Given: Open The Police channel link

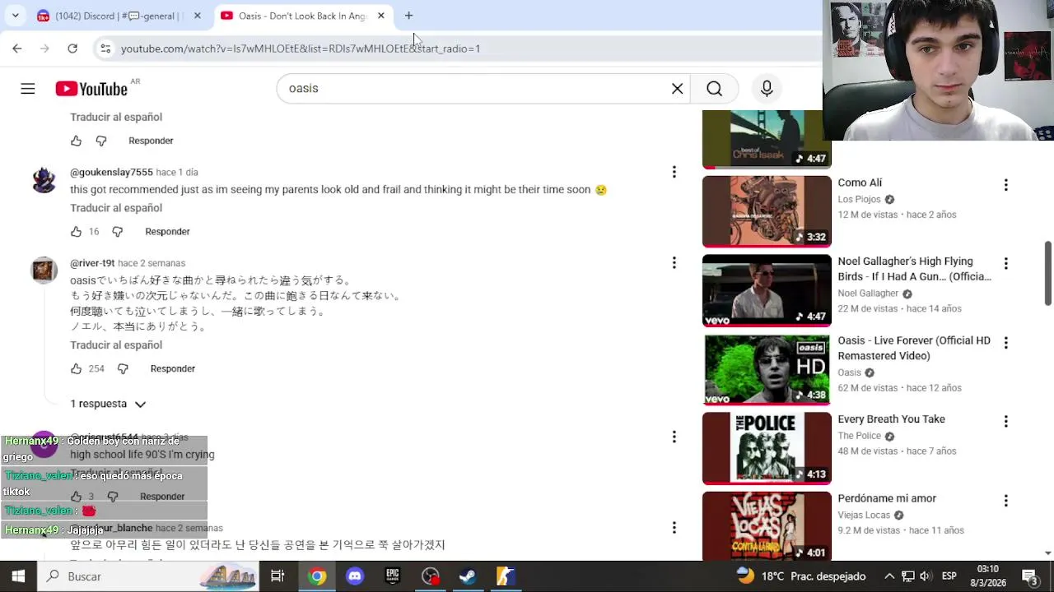Looking at the screenshot, I should [859, 436].
